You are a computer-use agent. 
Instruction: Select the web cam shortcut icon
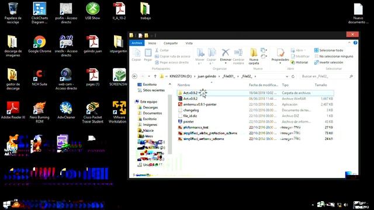click(x=66, y=79)
